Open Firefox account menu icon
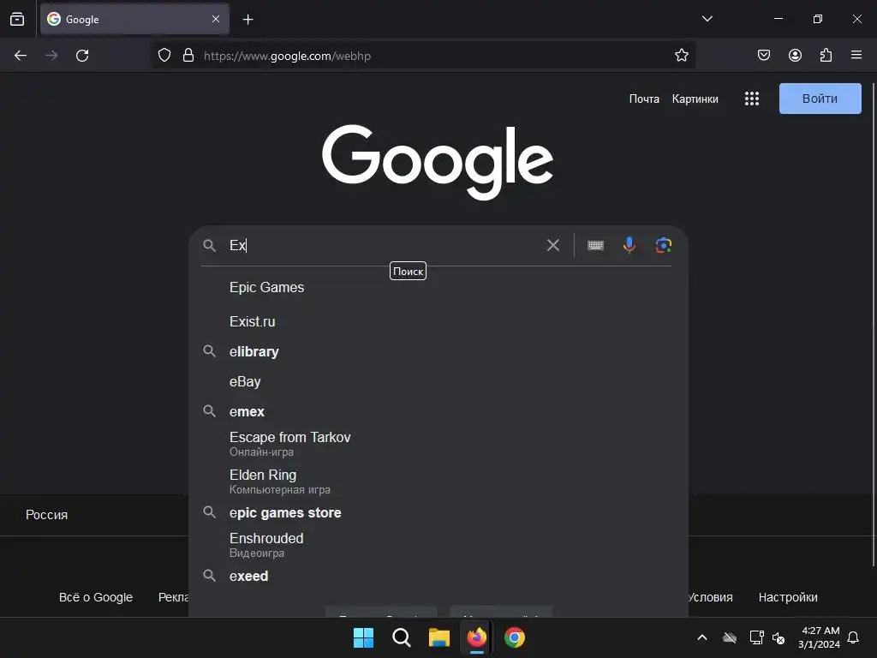Viewport: 877px width, 658px height. 795,56
